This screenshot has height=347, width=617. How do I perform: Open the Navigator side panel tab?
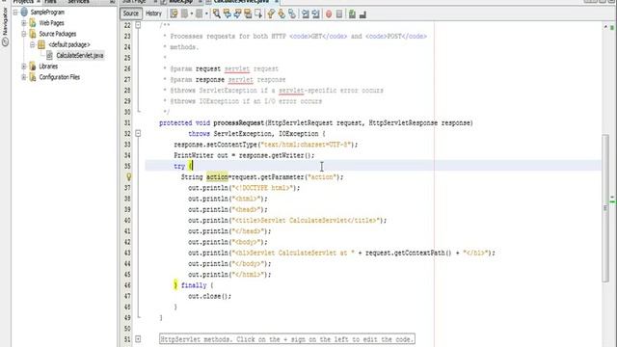point(5,28)
